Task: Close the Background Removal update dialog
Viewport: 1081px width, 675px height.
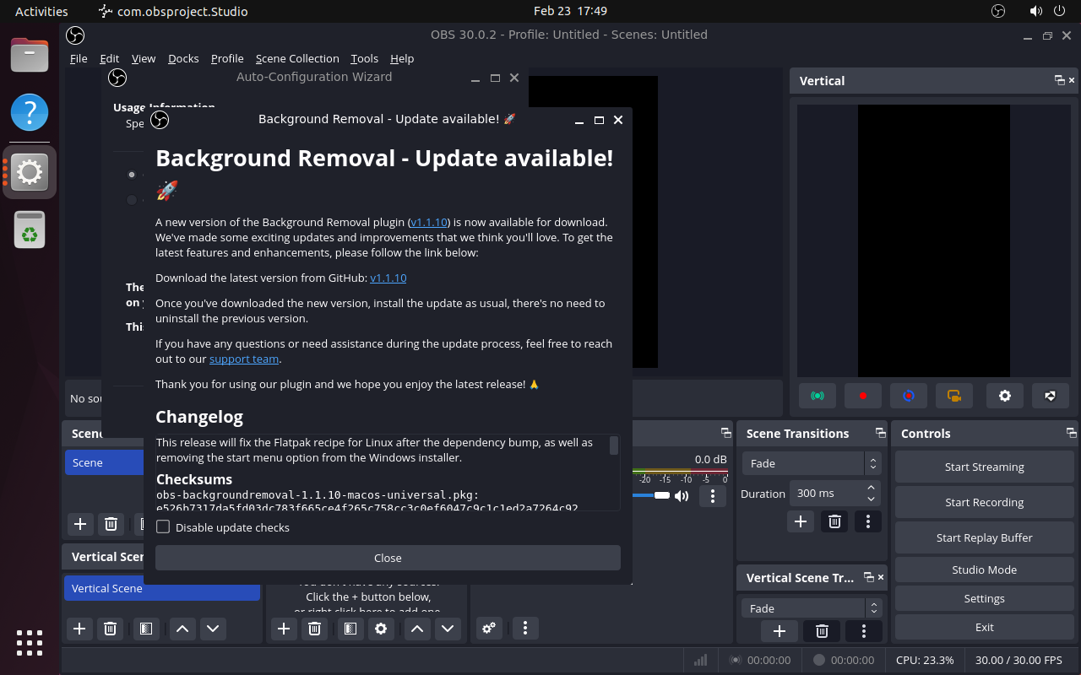Action: tap(388, 558)
